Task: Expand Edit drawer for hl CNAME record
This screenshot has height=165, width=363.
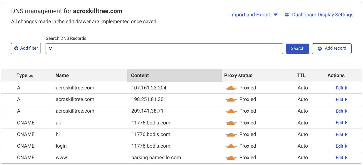Action: (341, 135)
